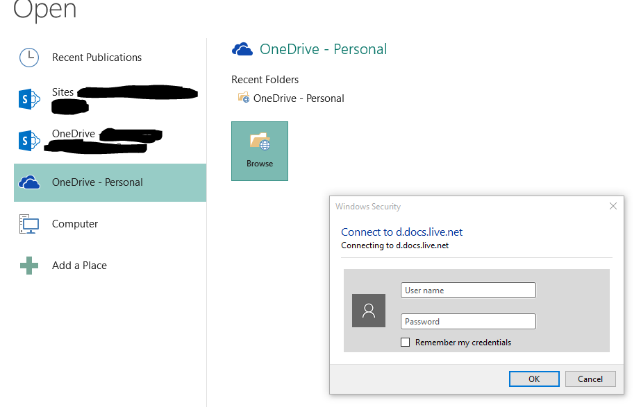Click the OneDrive cloud icon in the heading
Screen dimensions: 641x407
(242, 49)
